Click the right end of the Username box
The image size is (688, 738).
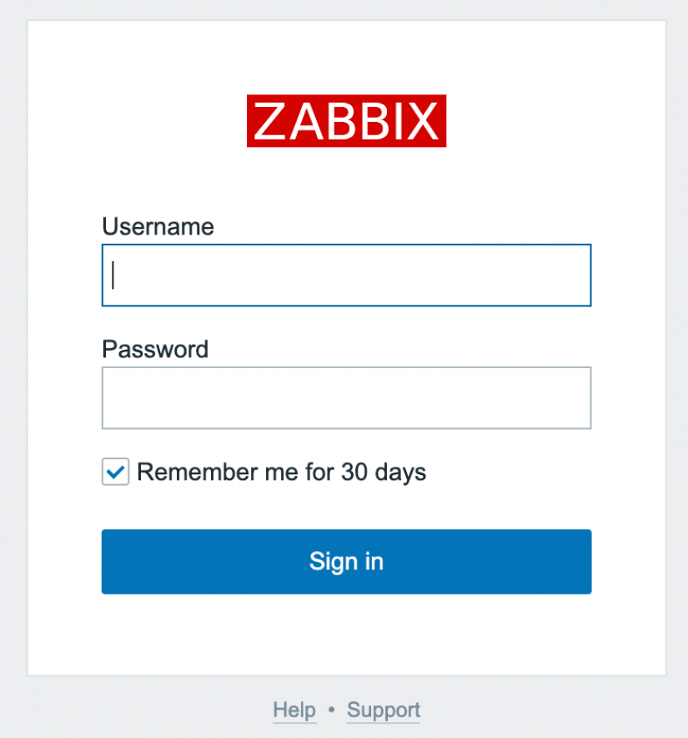(575, 275)
